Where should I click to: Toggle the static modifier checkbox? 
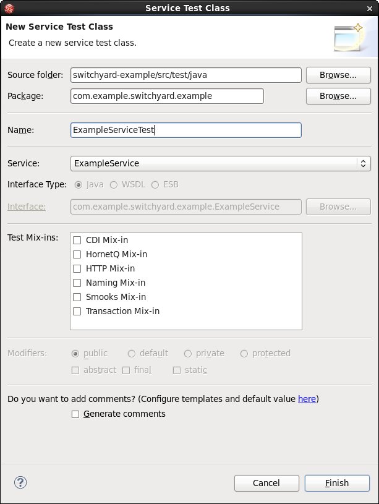coord(176,370)
